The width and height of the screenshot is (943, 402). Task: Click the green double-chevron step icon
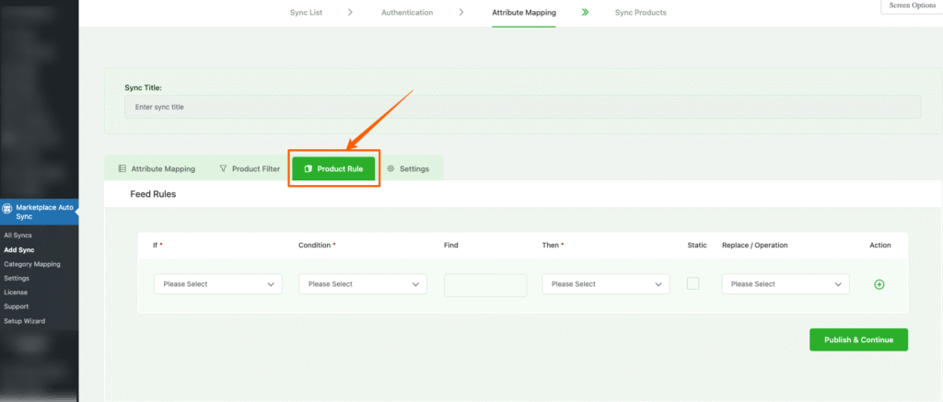point(585,12)
